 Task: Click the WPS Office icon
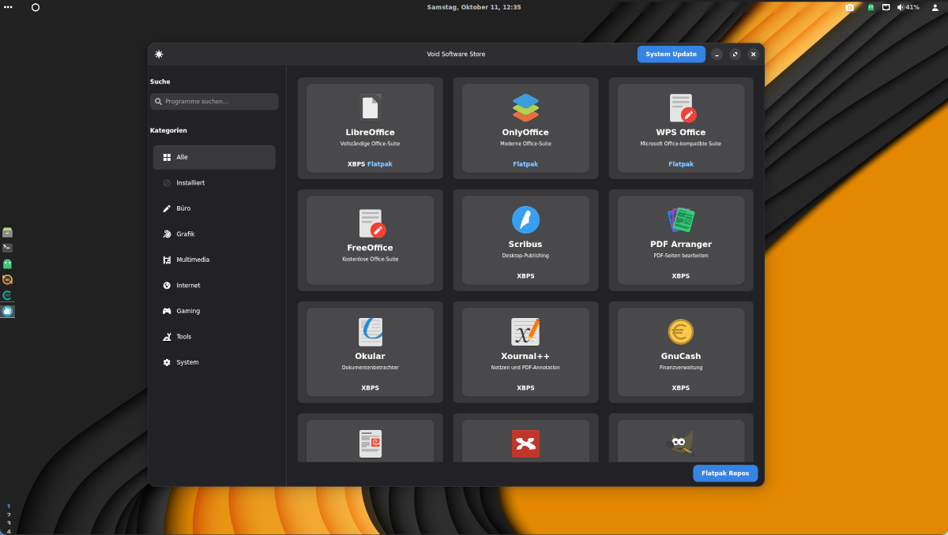pyautogui.click(x=680, y=107)
